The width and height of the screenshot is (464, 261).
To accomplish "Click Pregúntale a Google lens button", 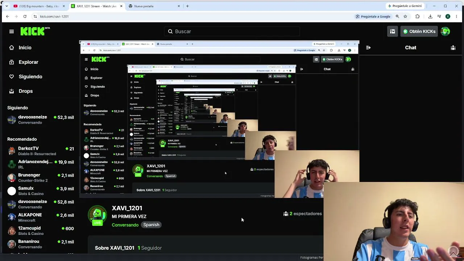I will click(373, 16).
